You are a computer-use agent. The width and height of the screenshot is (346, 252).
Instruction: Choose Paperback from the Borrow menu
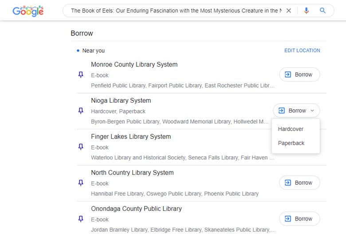[296, 143]
